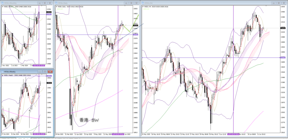The width and height of the screenshot is (288, 139).
Task: Click the HK50.r,Daily window title icon
Action: click(x=56, y=3)
